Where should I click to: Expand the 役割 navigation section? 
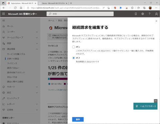[x=37, y=43]
